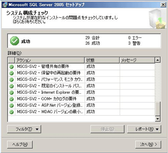168x153 pixels.
Task: Open the レポート(R) dropdown button
Action: point(144,129)
